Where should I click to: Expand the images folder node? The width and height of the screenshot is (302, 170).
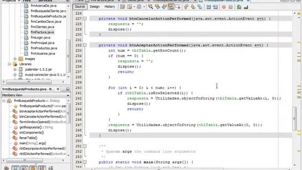point(15,59)
